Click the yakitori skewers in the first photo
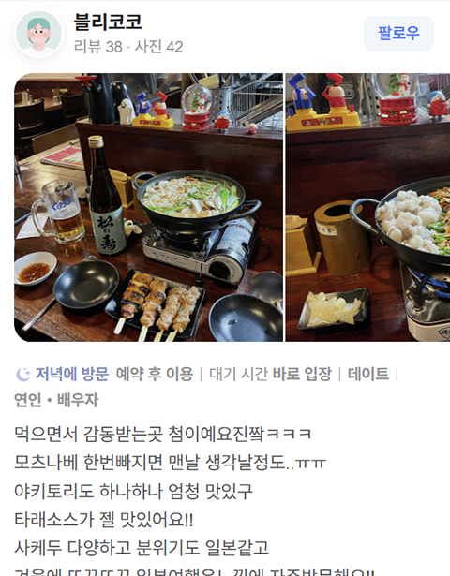The width and height of the screenshot is (450, 576). (158, 304)
